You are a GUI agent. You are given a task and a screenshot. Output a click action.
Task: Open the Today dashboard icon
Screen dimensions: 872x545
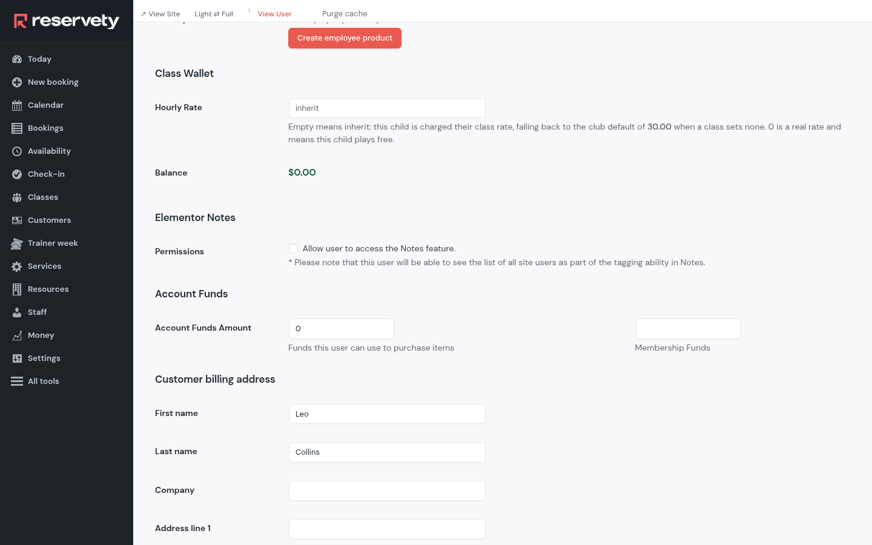[17, 59]
